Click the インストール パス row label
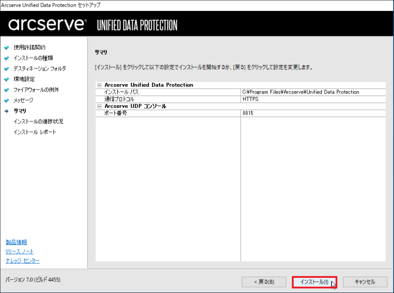This screenshot has height=293, width=394. (x=121, y=92)
